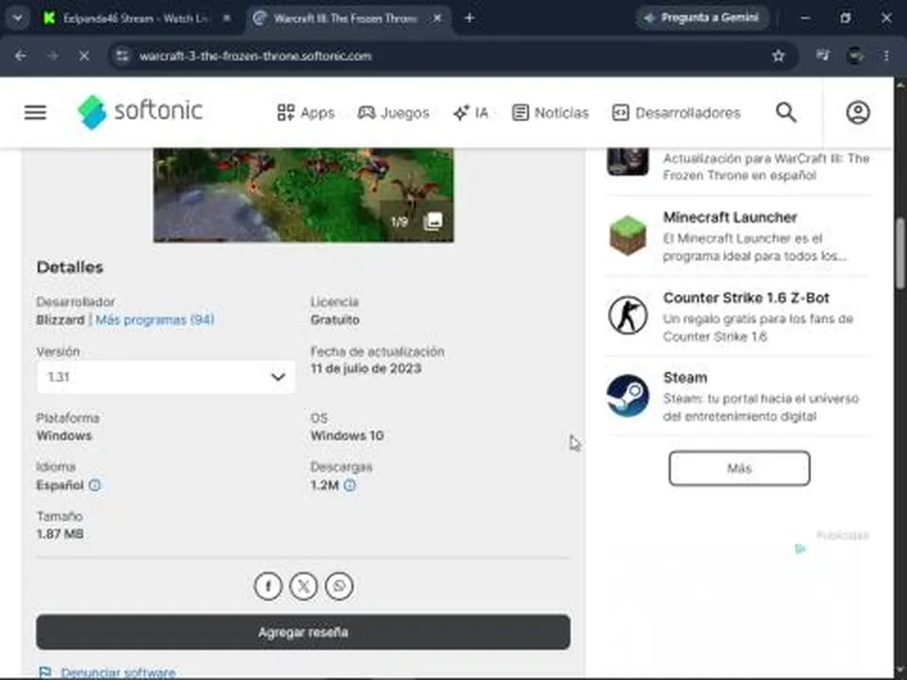Open the browser profile avatar
This screenshot has width=907, height=680.
click(856, 56)
